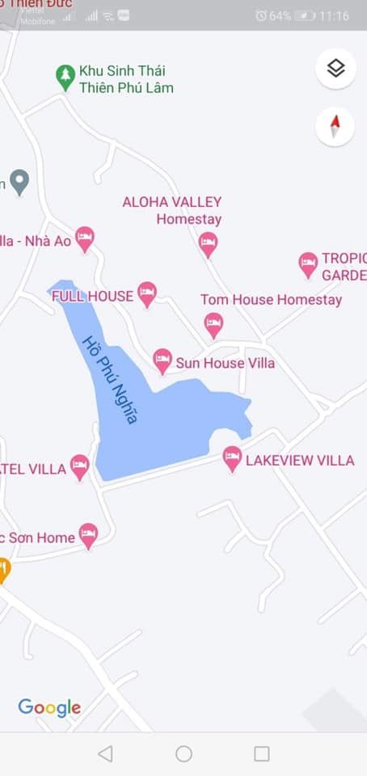Tap the LAKEVIEW VILLA text label
The width and height of the screenshot is (367, 776).
[300, 461]
